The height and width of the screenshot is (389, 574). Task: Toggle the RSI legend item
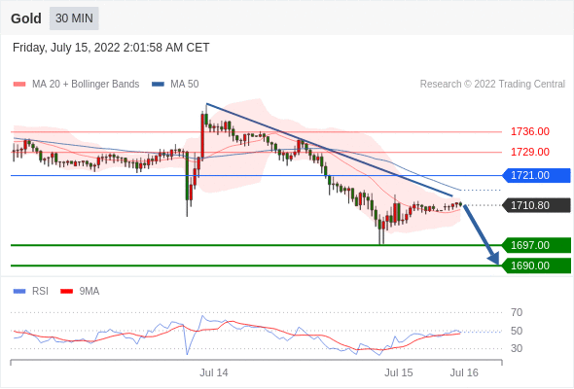tap(30, 292)
